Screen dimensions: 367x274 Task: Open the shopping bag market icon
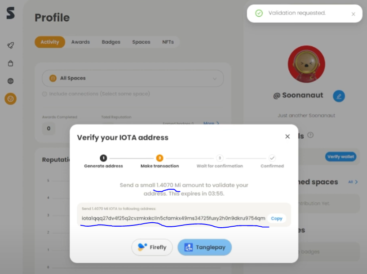tap(10, 63)
